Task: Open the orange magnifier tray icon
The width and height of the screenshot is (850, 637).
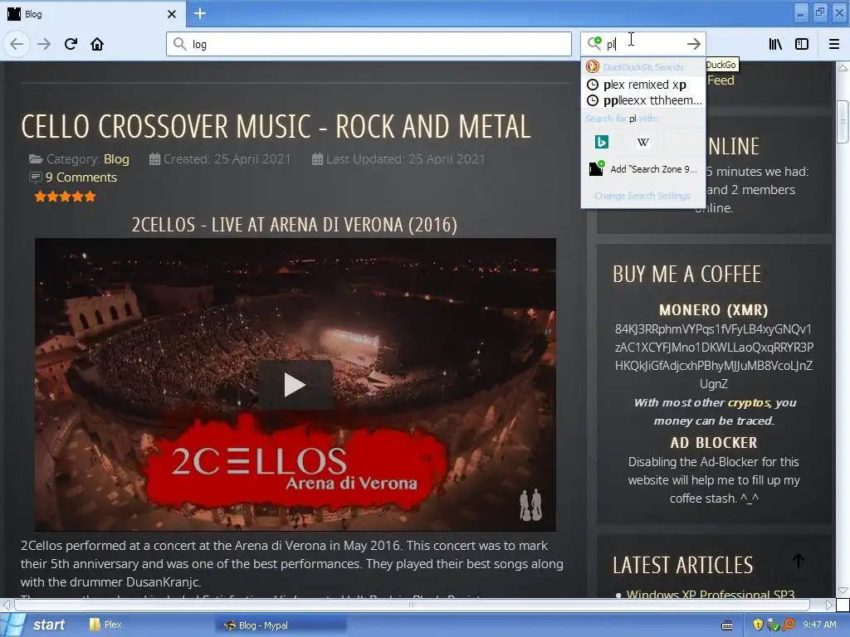Action: (x=789, y=625)
